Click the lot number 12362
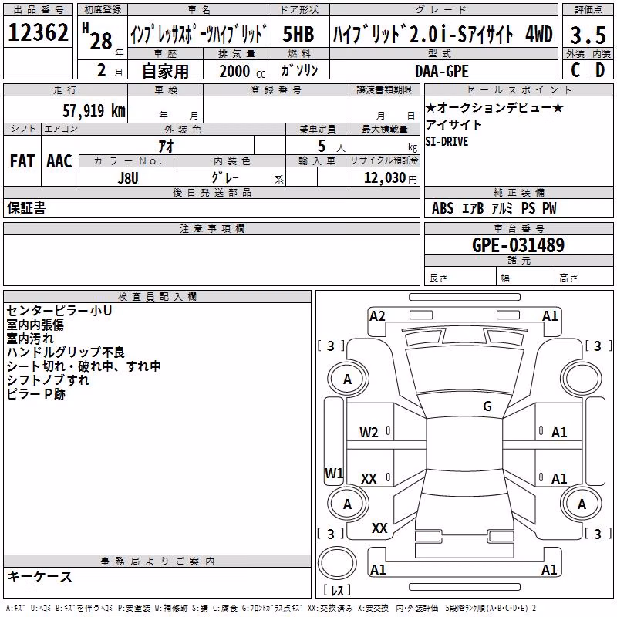Image resolution: width=617 pixels, height=617 pixels. 38,32
